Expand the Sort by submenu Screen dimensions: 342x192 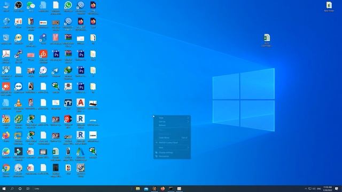click(172, 122)
